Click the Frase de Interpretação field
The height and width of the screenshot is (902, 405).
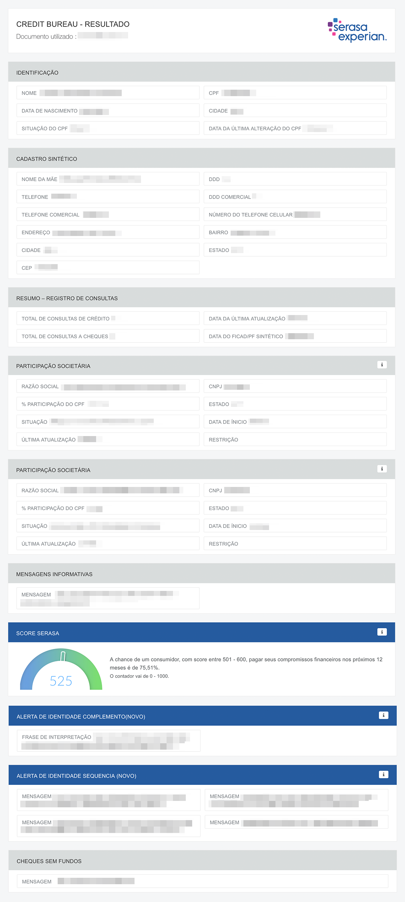pyautogui.click(x=109, y=740)
